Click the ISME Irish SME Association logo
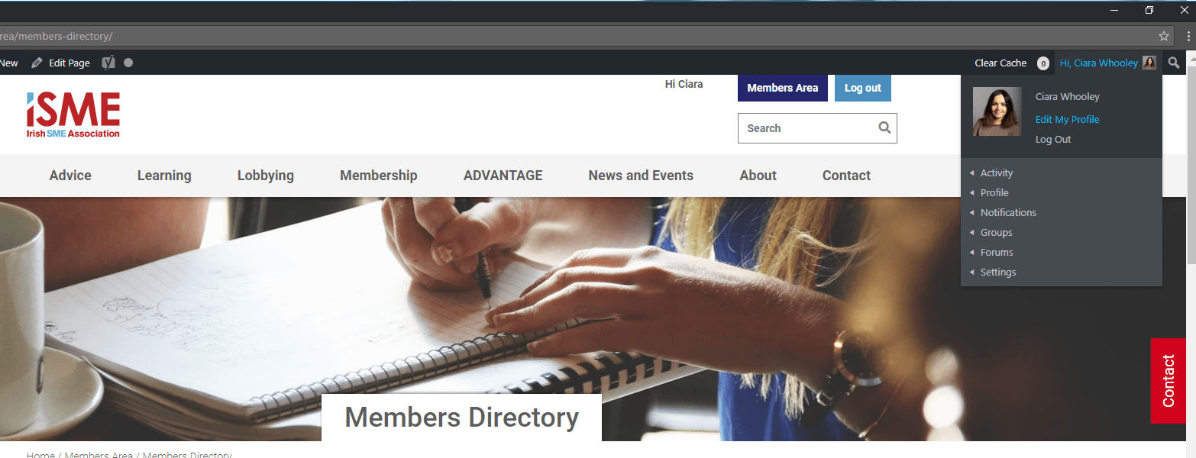 (73, 115)
